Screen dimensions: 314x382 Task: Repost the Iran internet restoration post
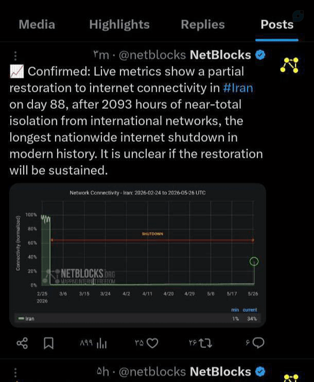coord(205,343)
